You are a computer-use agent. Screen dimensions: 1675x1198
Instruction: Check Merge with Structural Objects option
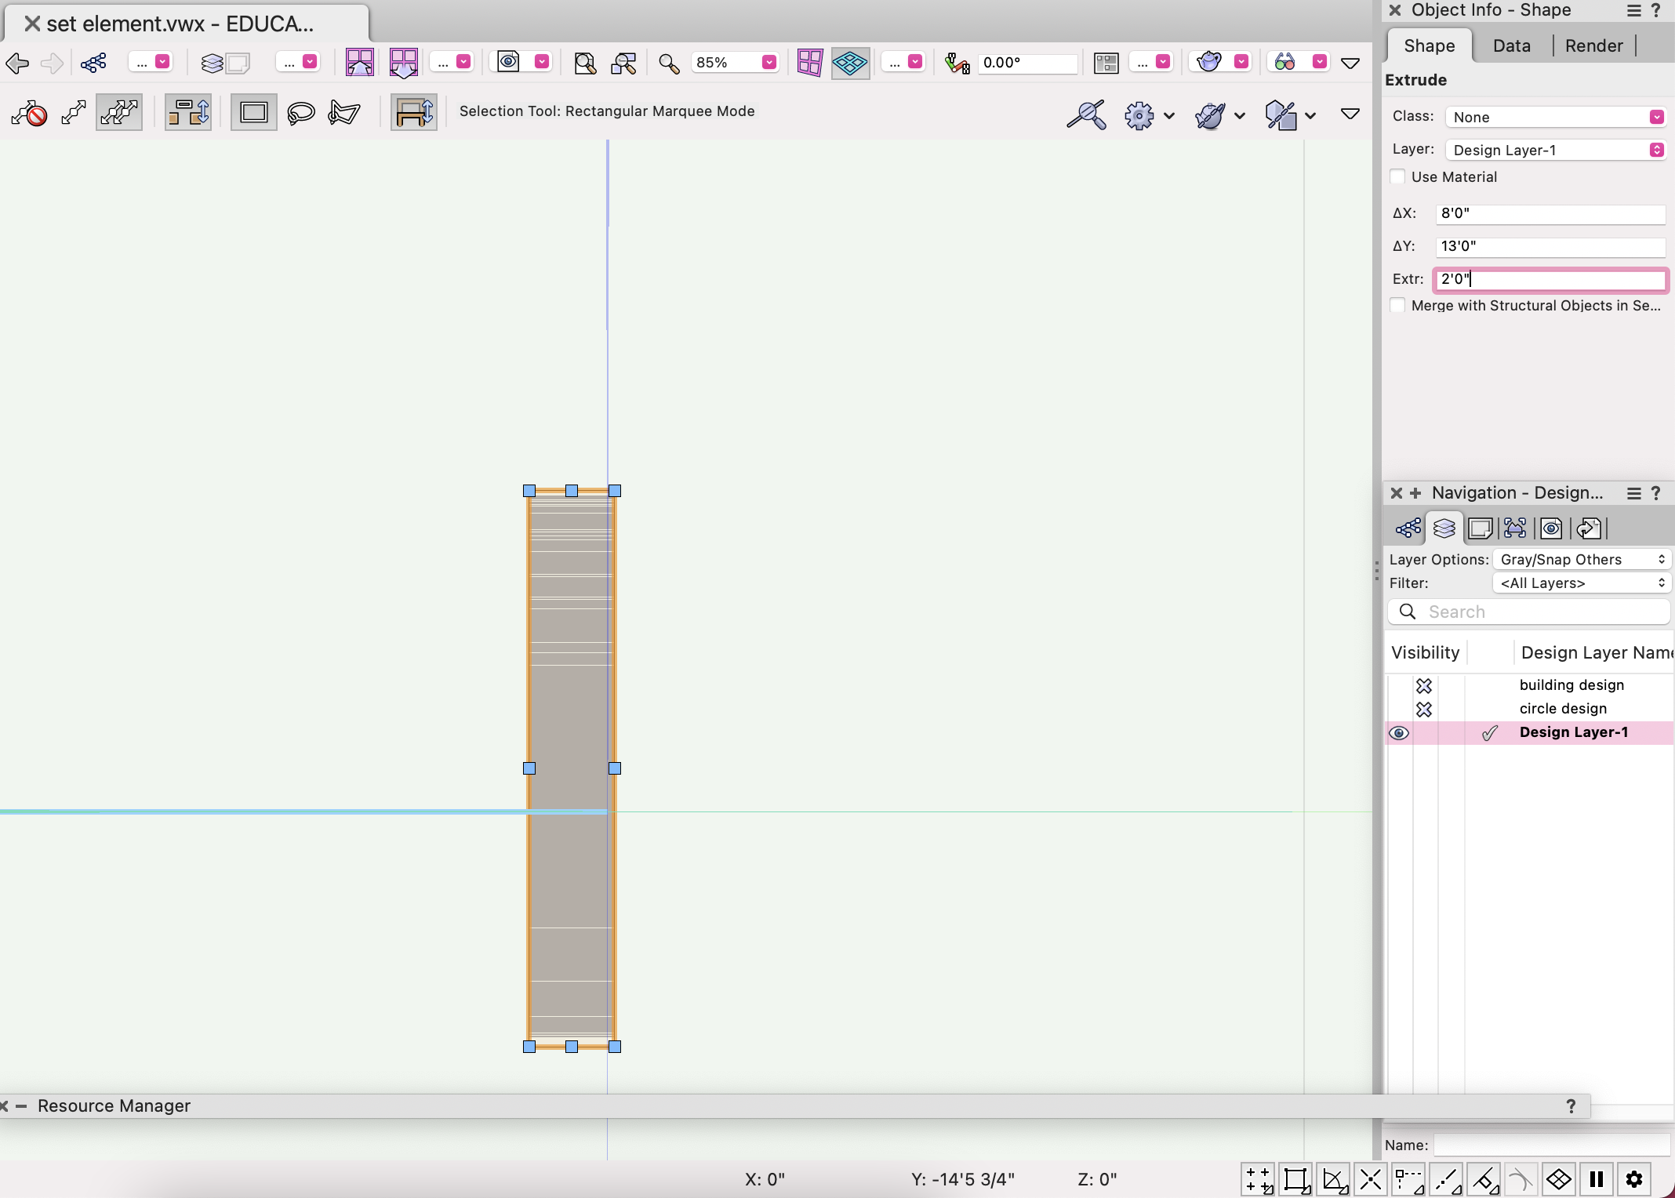(x=1397, y=306)
